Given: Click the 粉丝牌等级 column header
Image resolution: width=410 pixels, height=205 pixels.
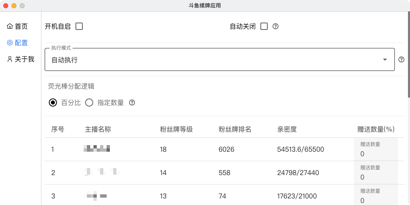Looking at the screenshot, I should click(x=176, y=129).
